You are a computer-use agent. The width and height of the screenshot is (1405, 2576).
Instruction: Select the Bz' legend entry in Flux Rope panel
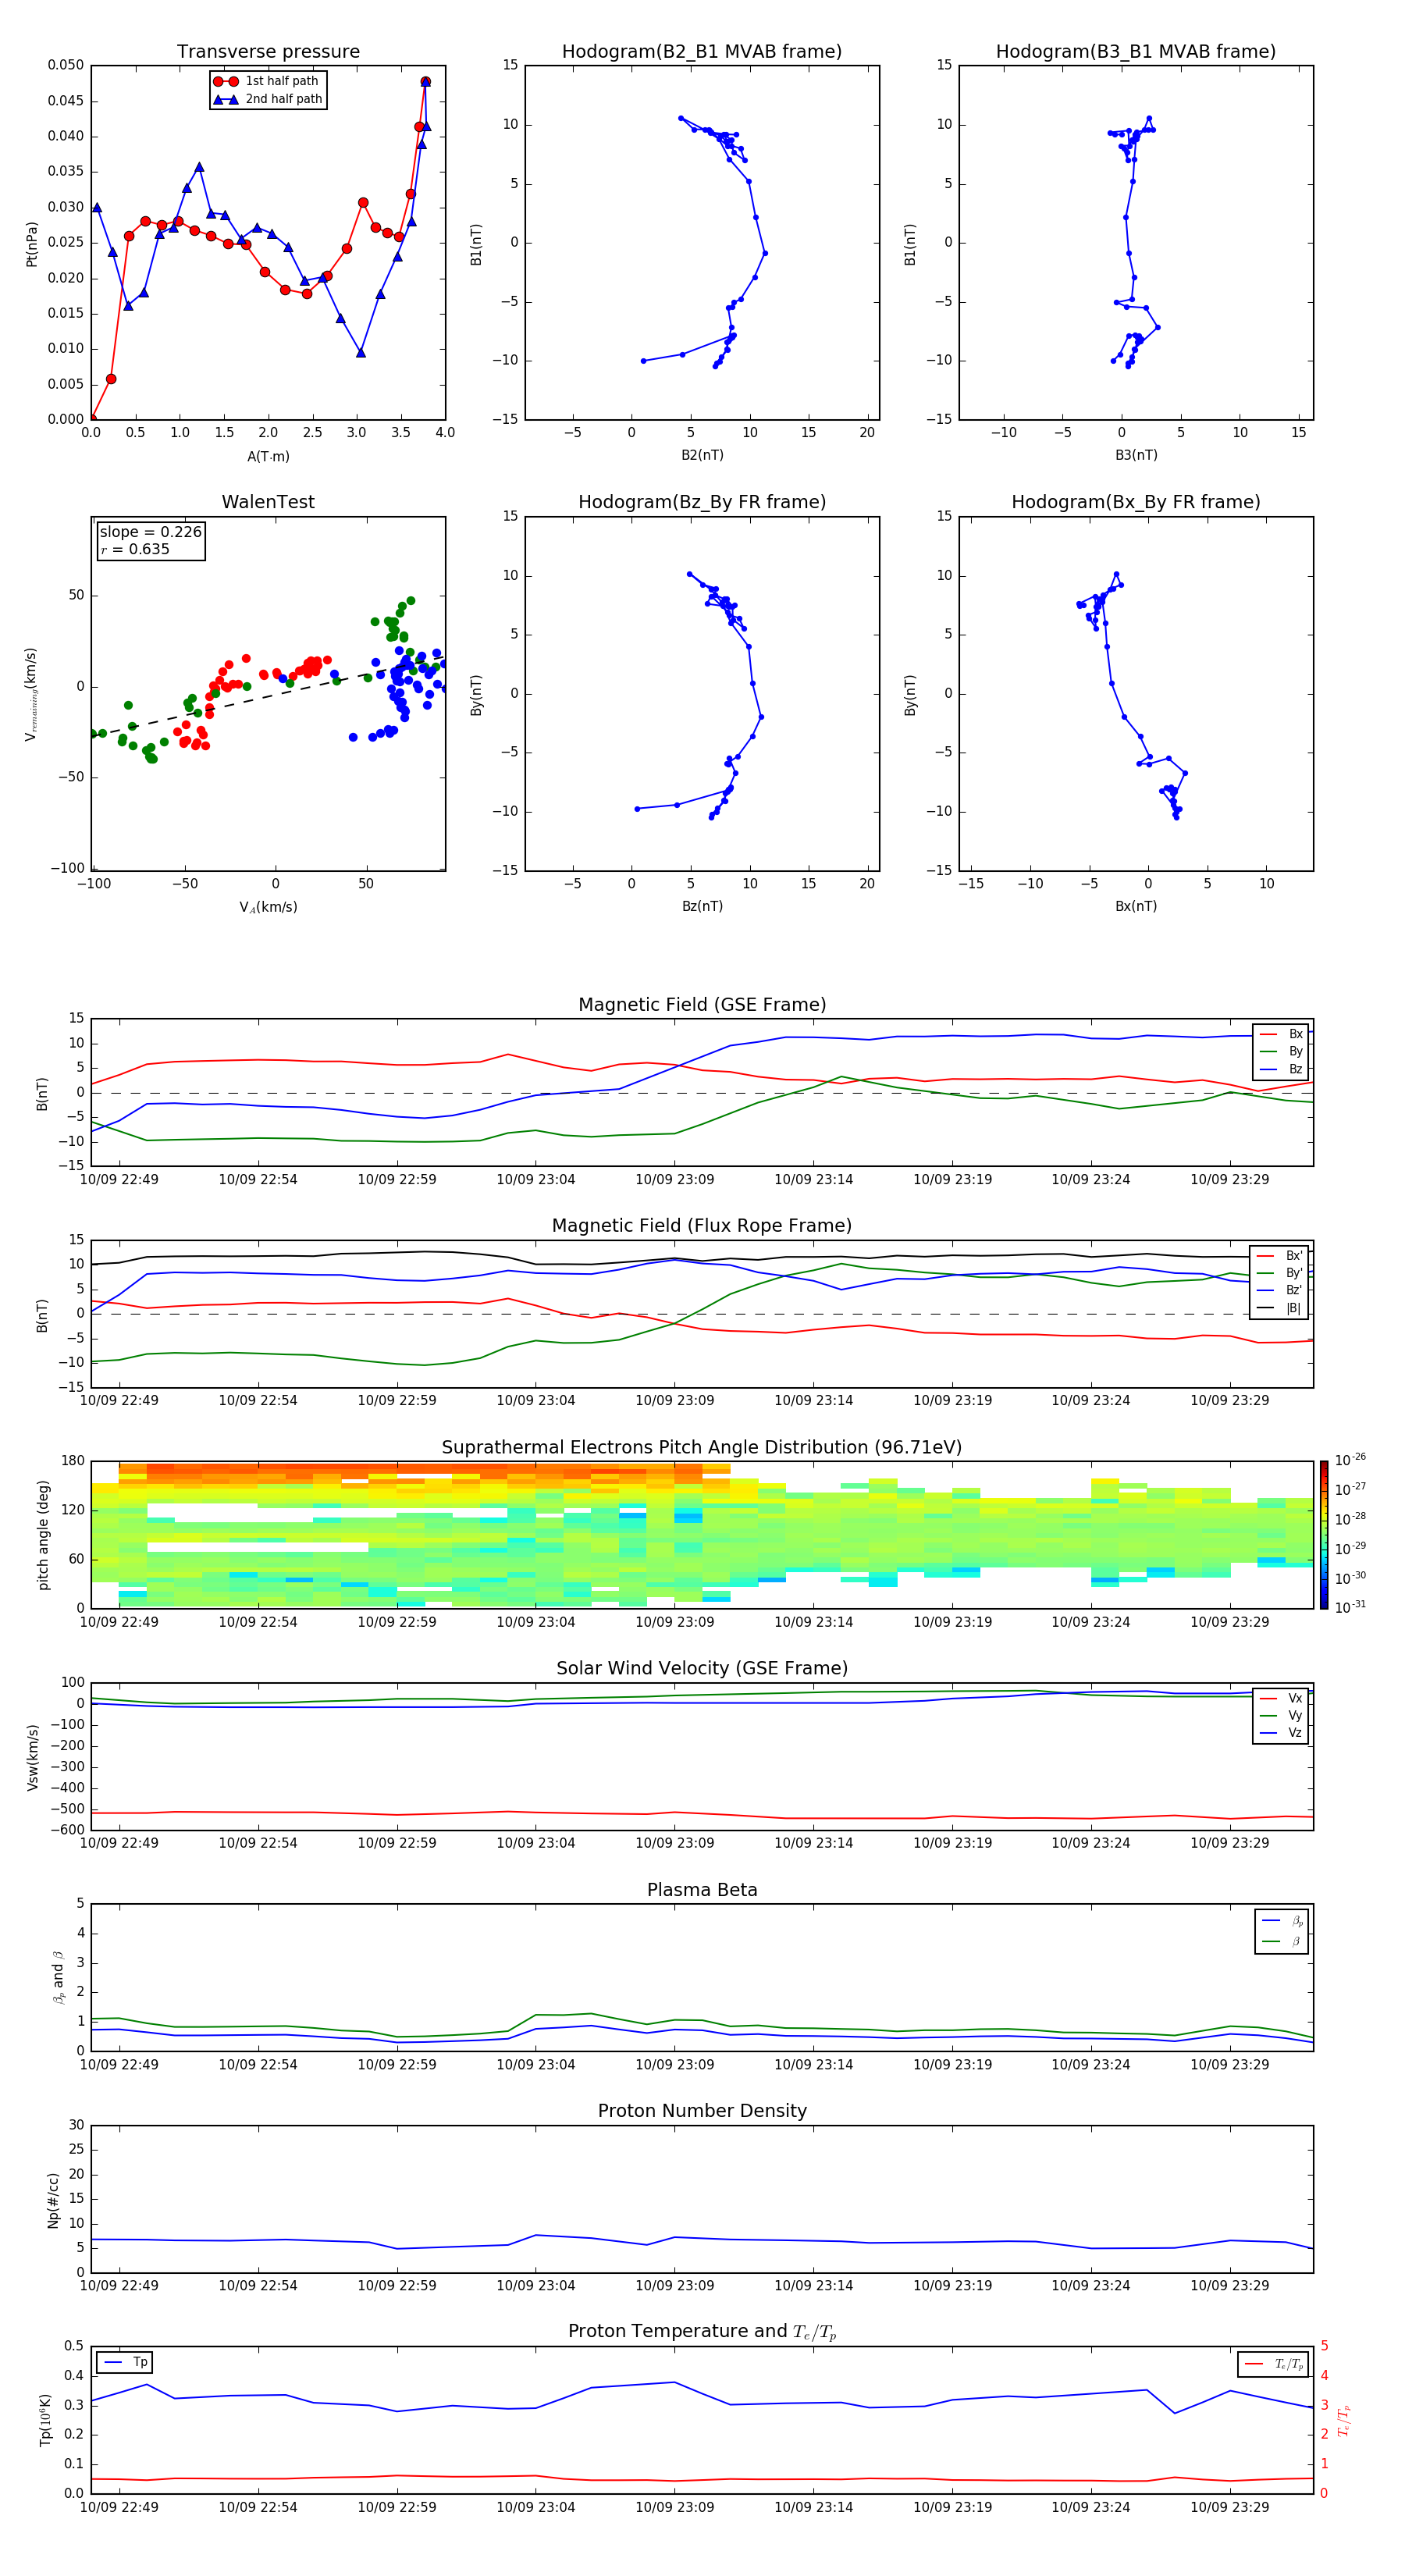click(1280, 1290)
